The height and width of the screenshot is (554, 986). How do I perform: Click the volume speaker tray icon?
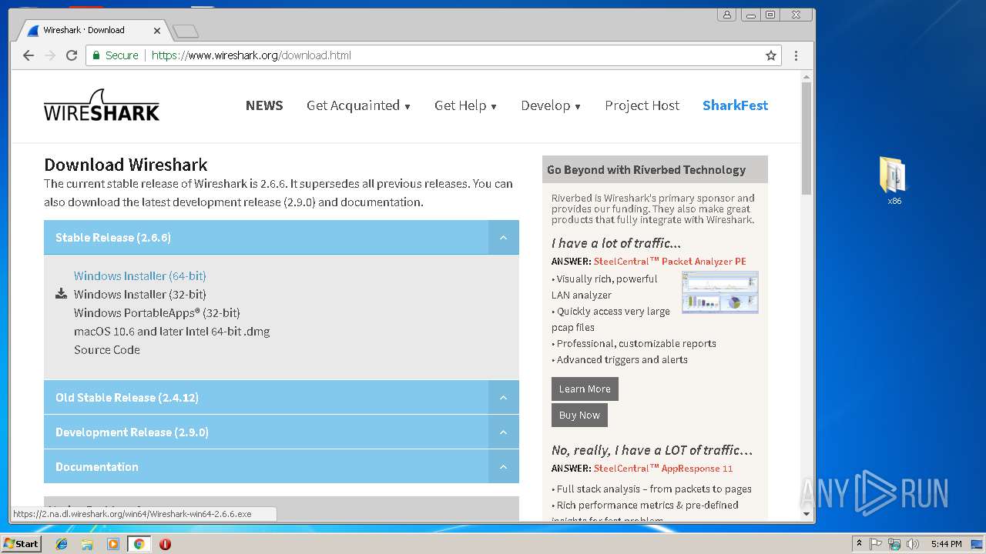click(x=913, y=544)
